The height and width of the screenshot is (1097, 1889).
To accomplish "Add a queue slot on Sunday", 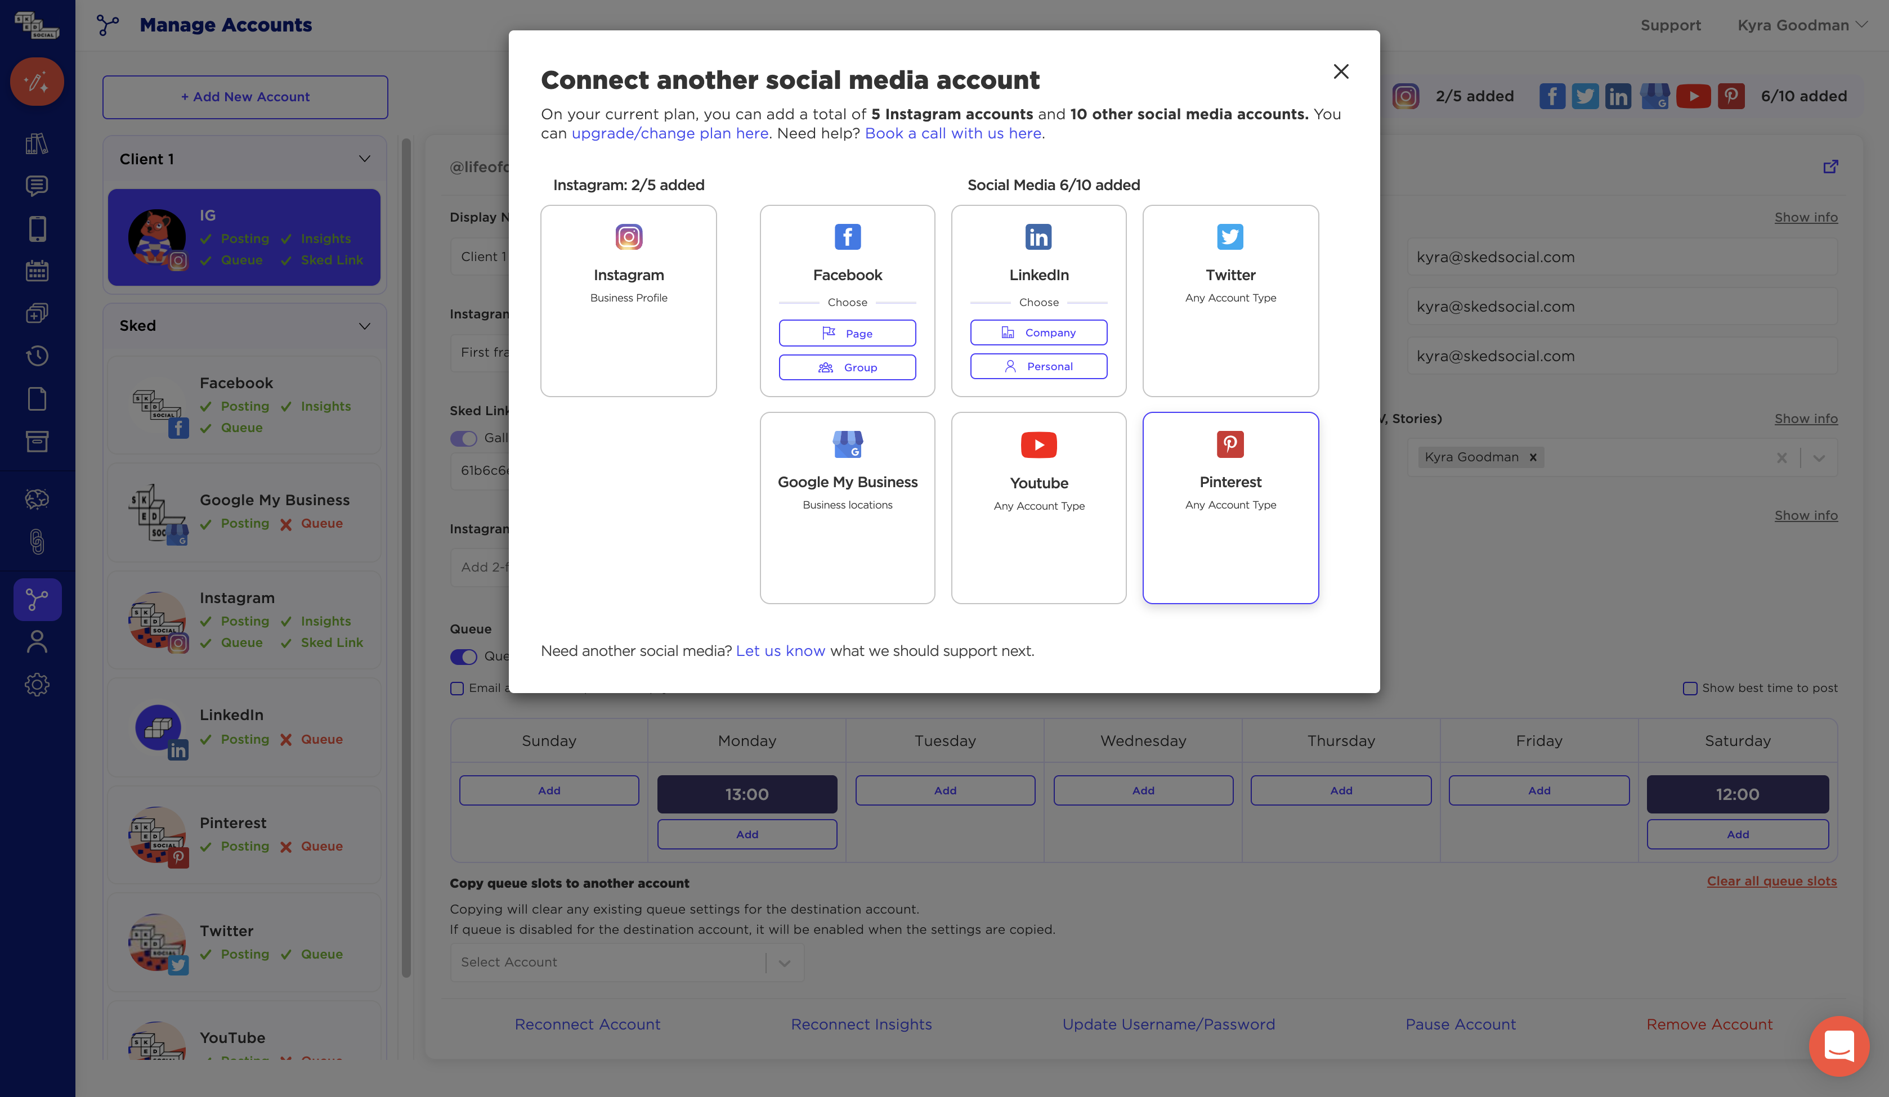I will pyautogui.click(x=549, y=790).
